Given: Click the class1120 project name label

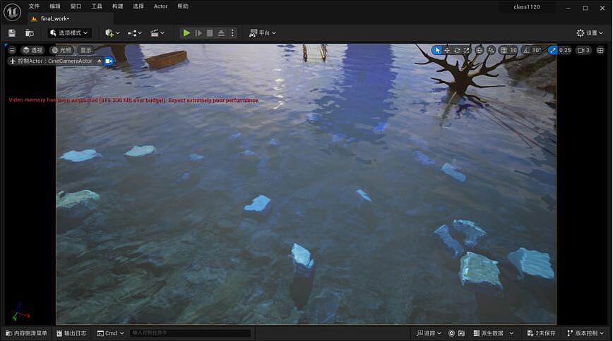Looking at the screenshot, I should [x=527, y=7].
